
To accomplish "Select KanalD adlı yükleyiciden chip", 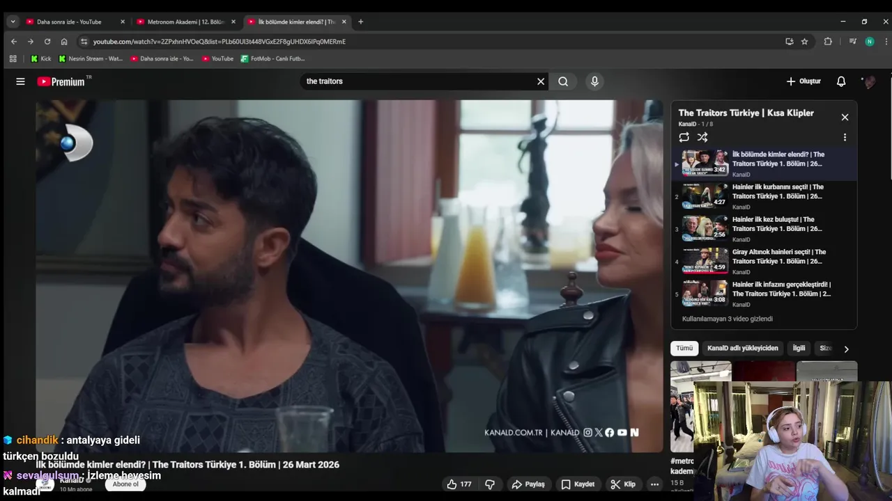I will (x=742, y=348).
